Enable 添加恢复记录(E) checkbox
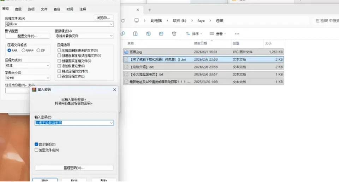 coord(59,66)
